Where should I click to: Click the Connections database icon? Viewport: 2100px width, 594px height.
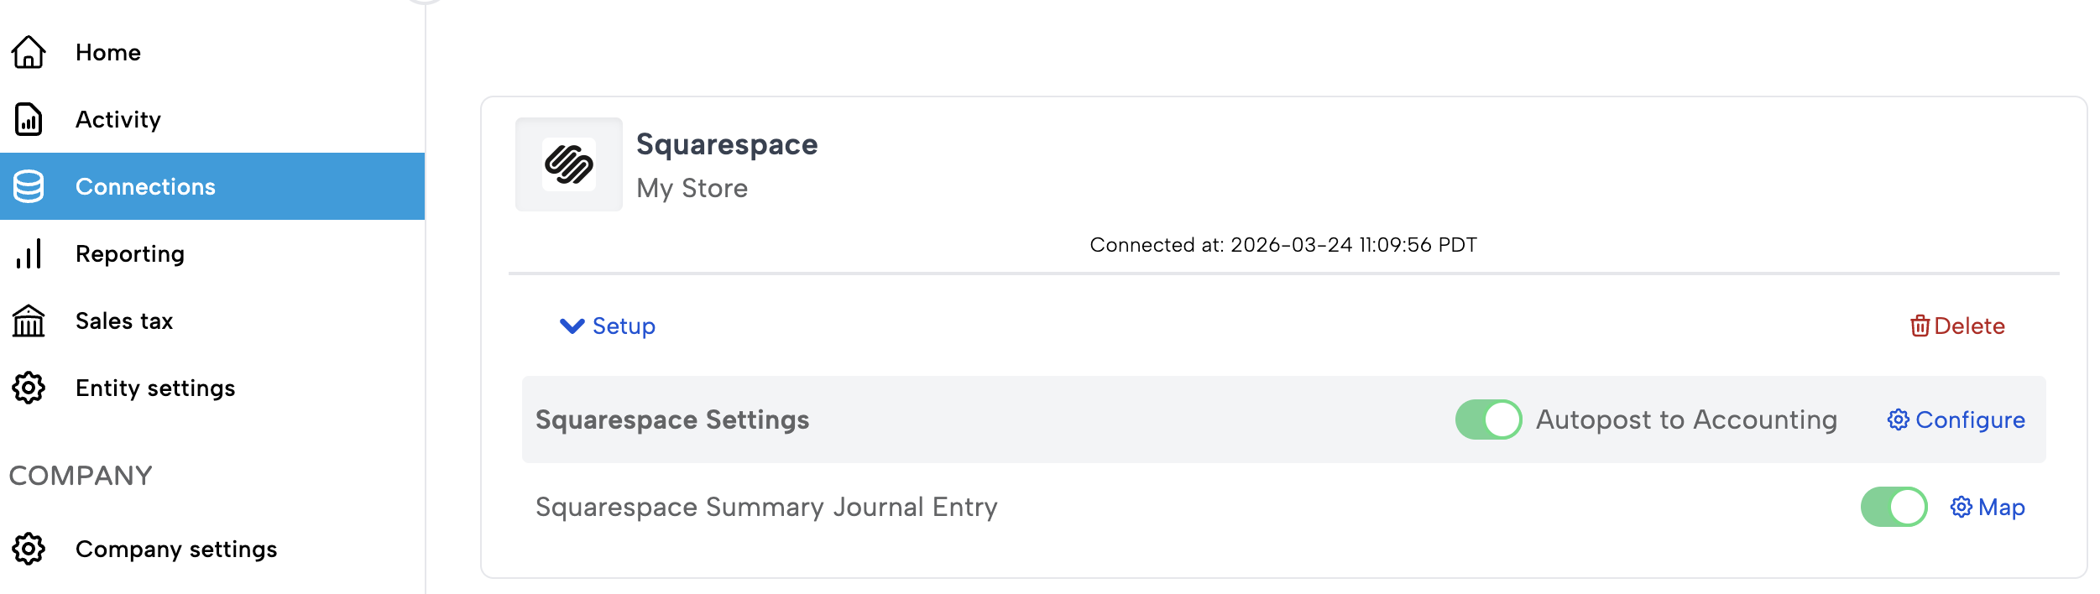(x=29, y=186)
